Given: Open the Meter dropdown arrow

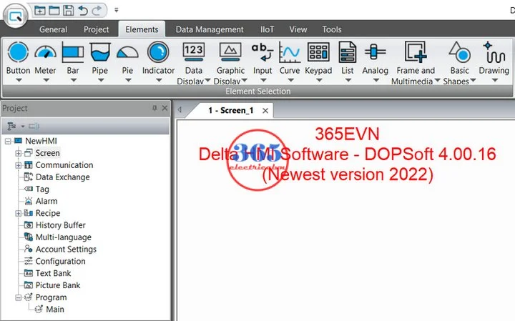Looking at the screenshot, I should click(x=46, y=80).
